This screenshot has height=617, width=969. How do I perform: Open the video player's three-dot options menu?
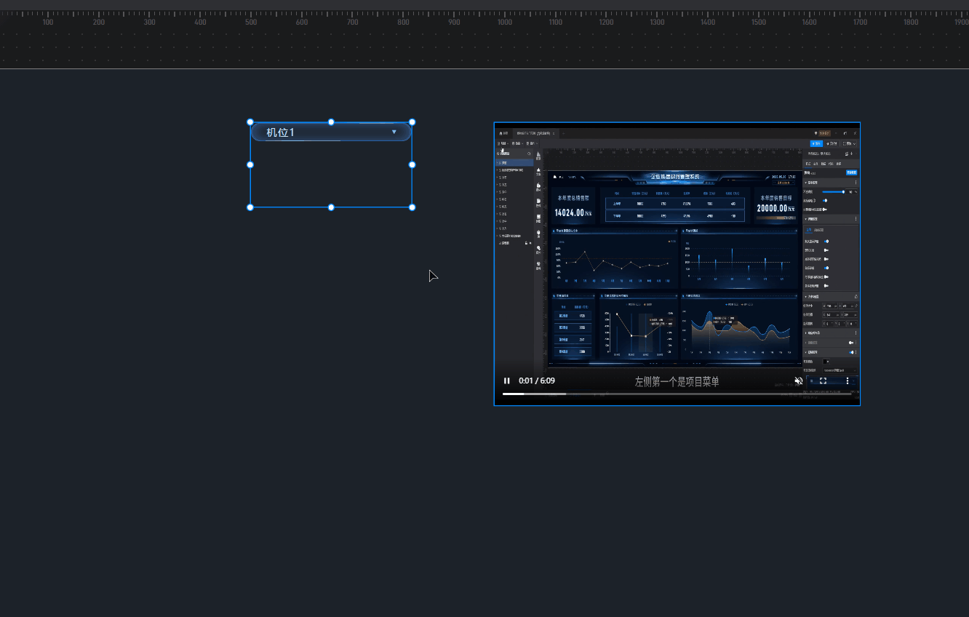[x=847, y=381]
